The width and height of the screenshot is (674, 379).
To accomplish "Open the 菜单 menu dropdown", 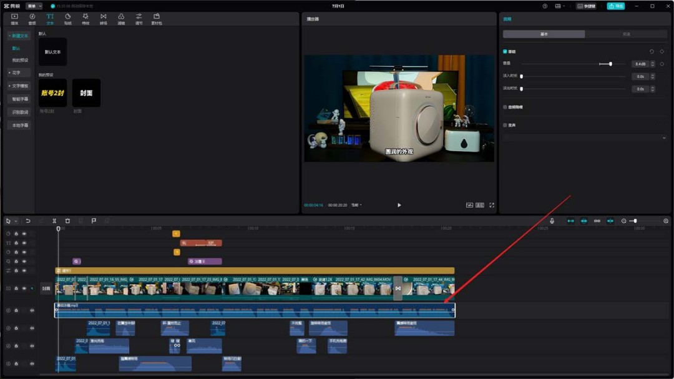I will click(34, 6).
